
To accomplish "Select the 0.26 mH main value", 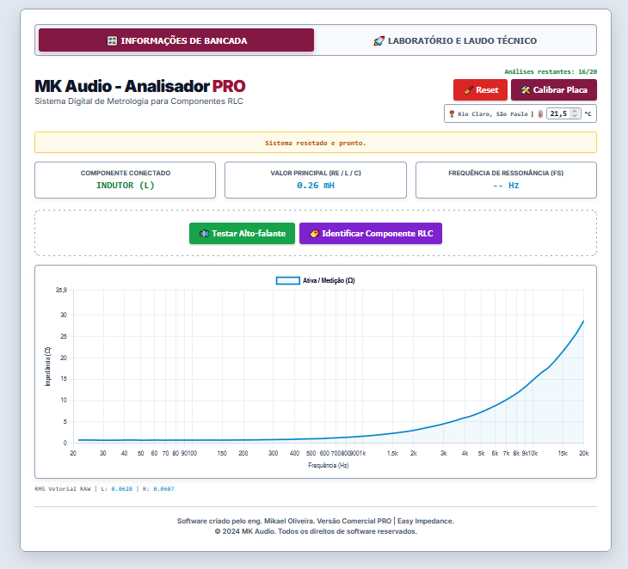I will pyautogui.click(x=316, y=186).
